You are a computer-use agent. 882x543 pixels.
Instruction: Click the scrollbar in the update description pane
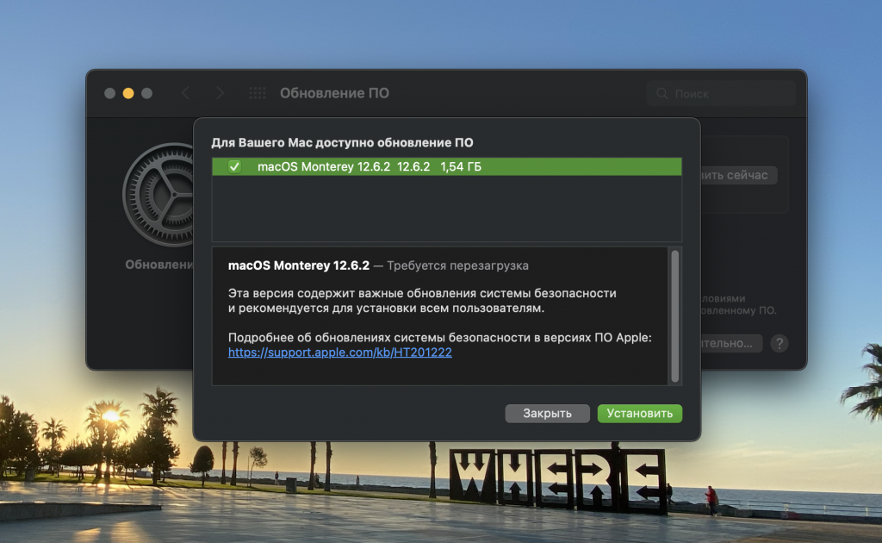tap(675, 316)
